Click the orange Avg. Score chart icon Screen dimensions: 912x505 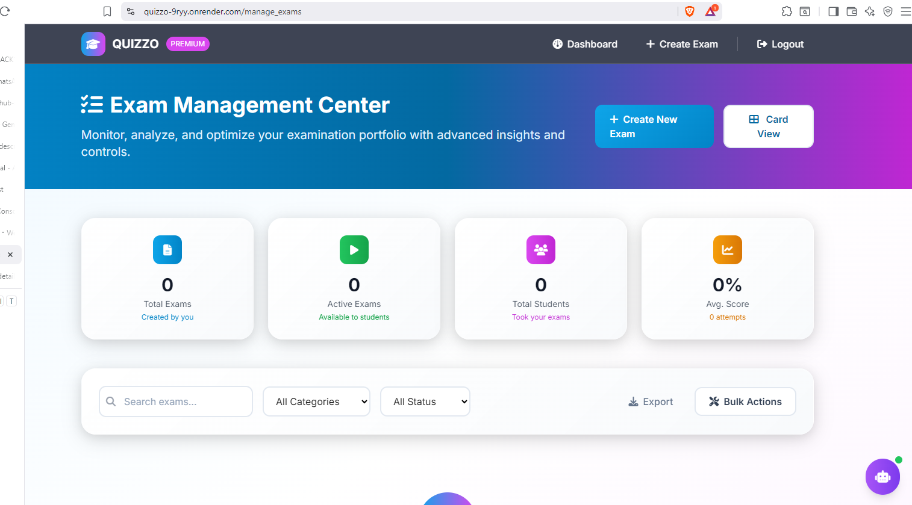coord(728,250)
